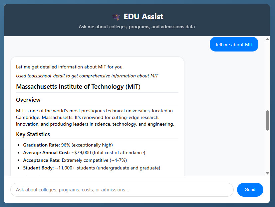
Task: Click 'Let me get detailed information' line
Action: click(70, 67)
